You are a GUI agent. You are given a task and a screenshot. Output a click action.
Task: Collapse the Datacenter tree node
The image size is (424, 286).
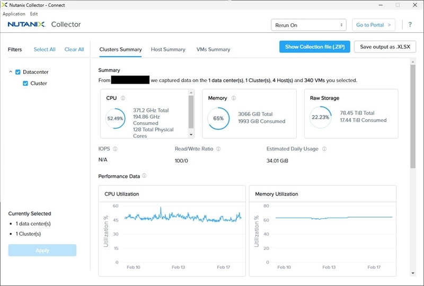pyautogui.click(x=11, y=72)
